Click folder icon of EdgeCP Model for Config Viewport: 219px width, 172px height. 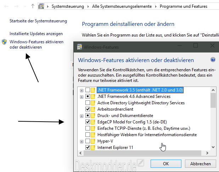pyautogui.click(x=93, y=122)
